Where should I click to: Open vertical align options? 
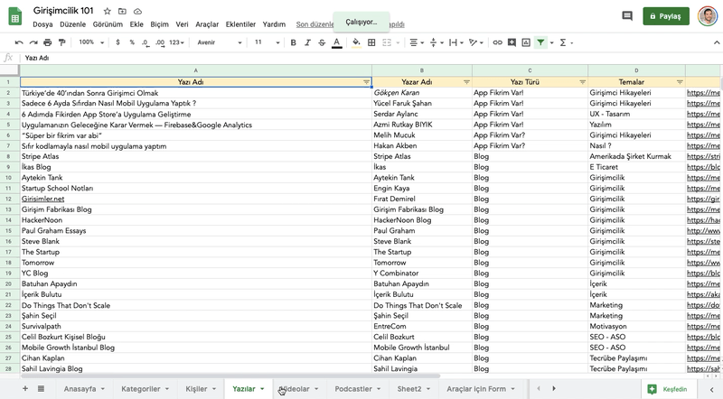coord(437,42)
